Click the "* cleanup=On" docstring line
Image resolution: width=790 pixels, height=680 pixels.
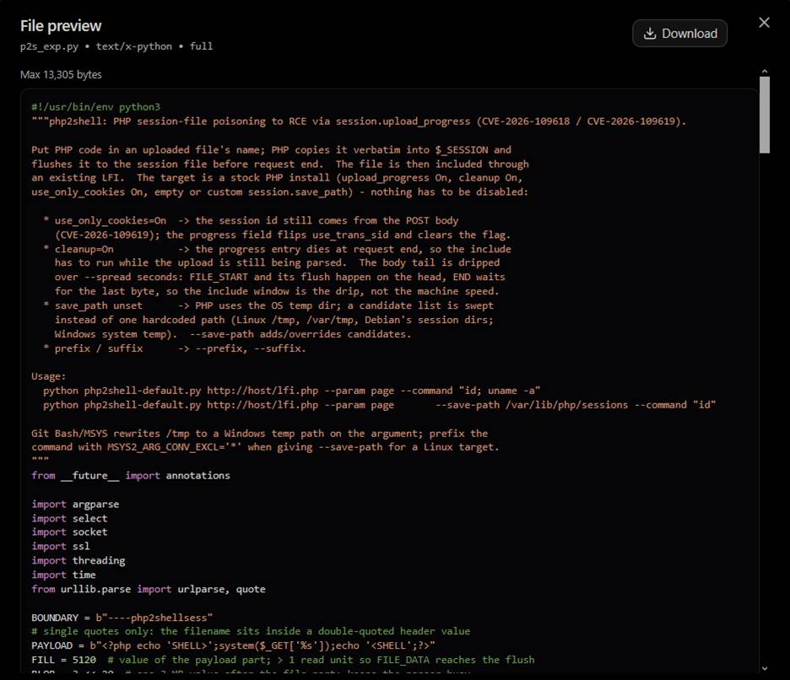(x=277, y=250)
